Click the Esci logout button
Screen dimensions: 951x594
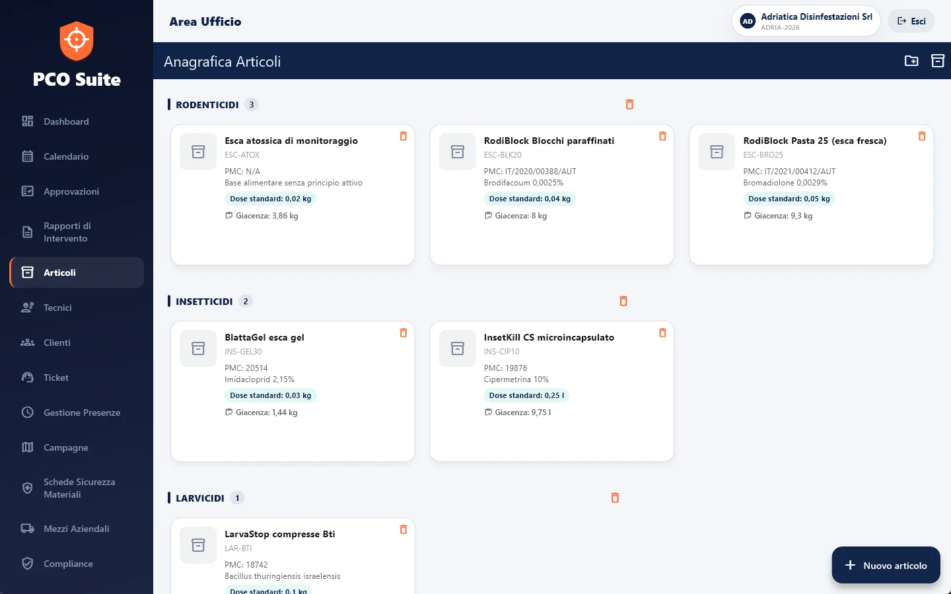[x=911, y=21]
